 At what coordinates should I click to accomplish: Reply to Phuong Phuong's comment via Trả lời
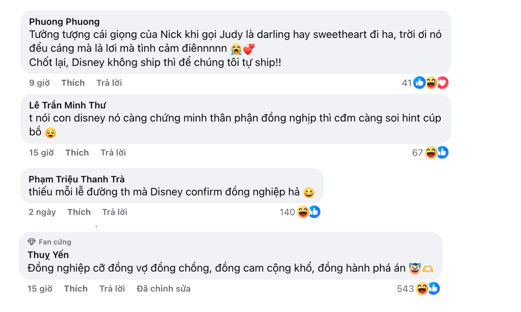click(109, 83)
